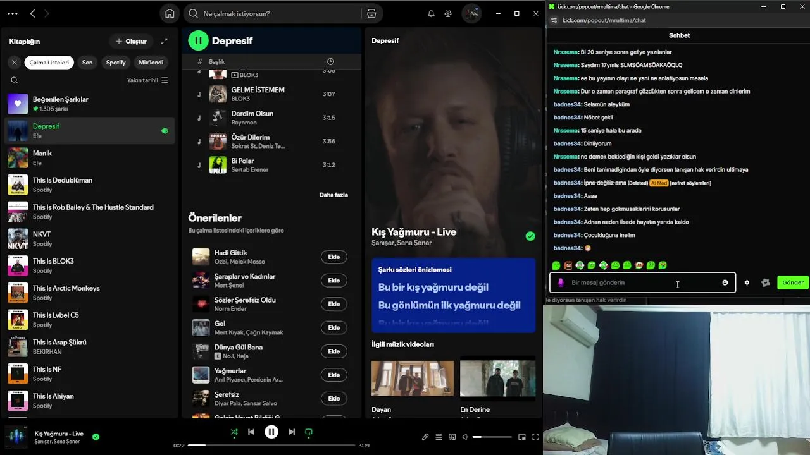
Task: Open the play queue icon
Action: (x=439, y=437)
